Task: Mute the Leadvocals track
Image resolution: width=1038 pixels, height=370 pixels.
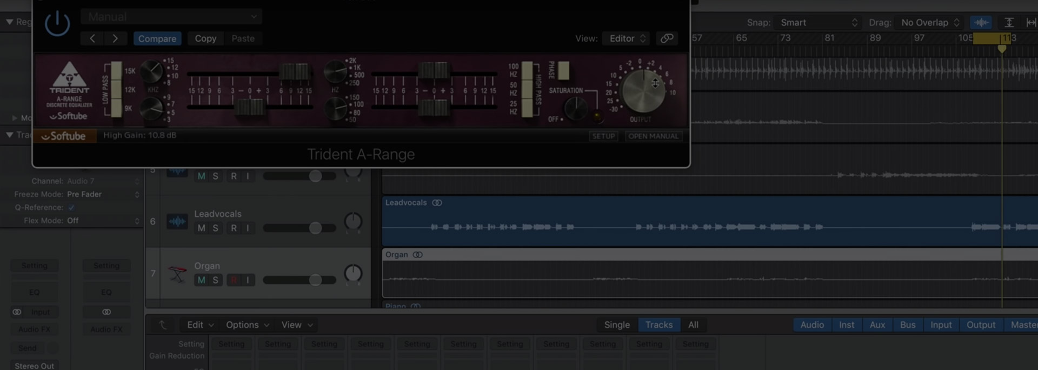Action: (201, 228)
